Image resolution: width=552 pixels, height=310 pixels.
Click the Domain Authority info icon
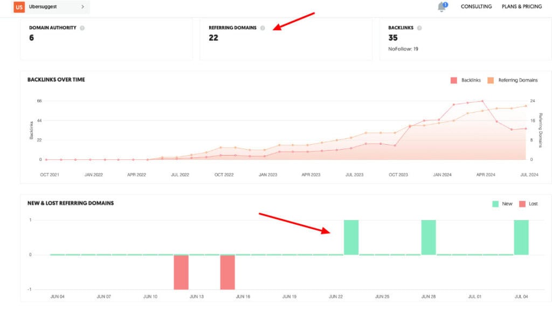coord(82,27)
